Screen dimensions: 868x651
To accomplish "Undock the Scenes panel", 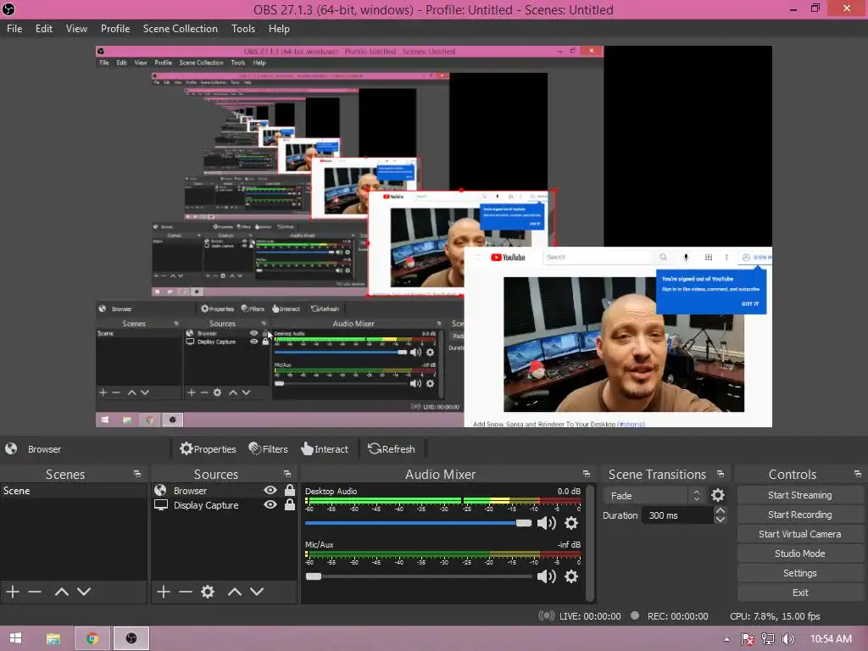I will (137, 475).
